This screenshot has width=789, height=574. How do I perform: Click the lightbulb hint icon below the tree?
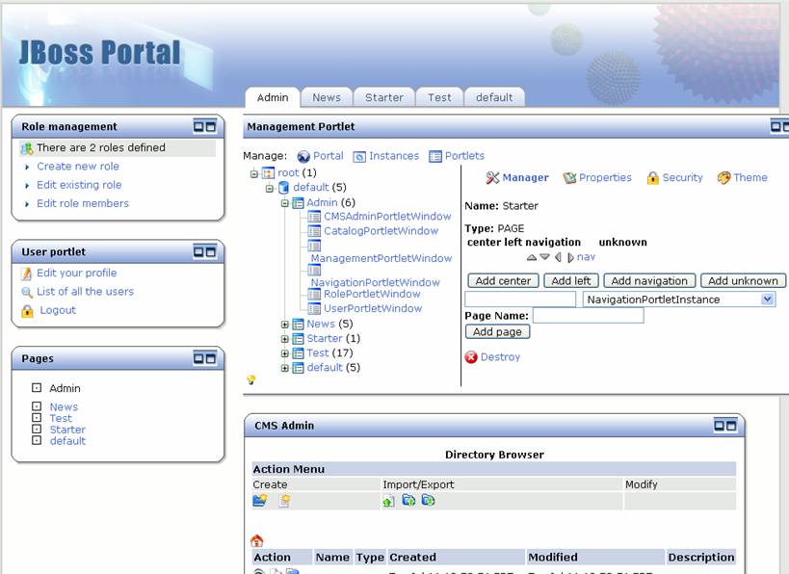[x=251, y=379]
